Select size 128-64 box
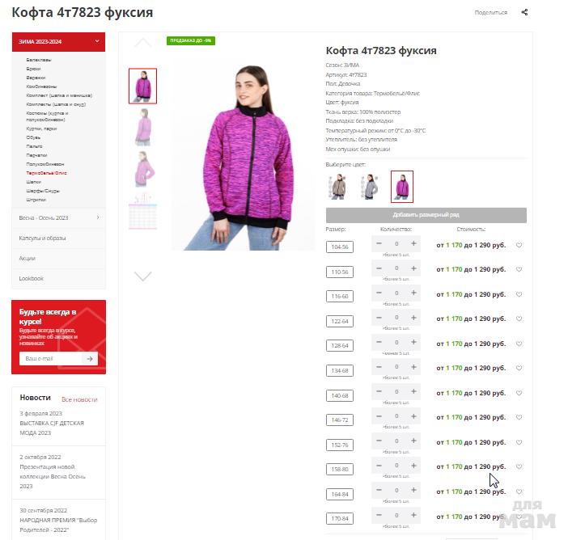This screenshot has height=540, width=568. (x=339, y=346)
